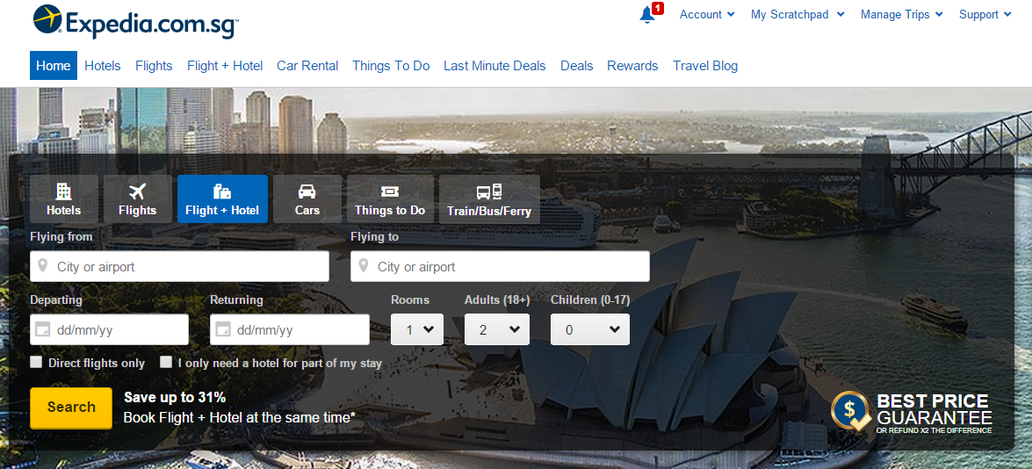Screen dimensions: 1032x469
Task: Open Car Rental in the navigation
Action: coord(307,66)
